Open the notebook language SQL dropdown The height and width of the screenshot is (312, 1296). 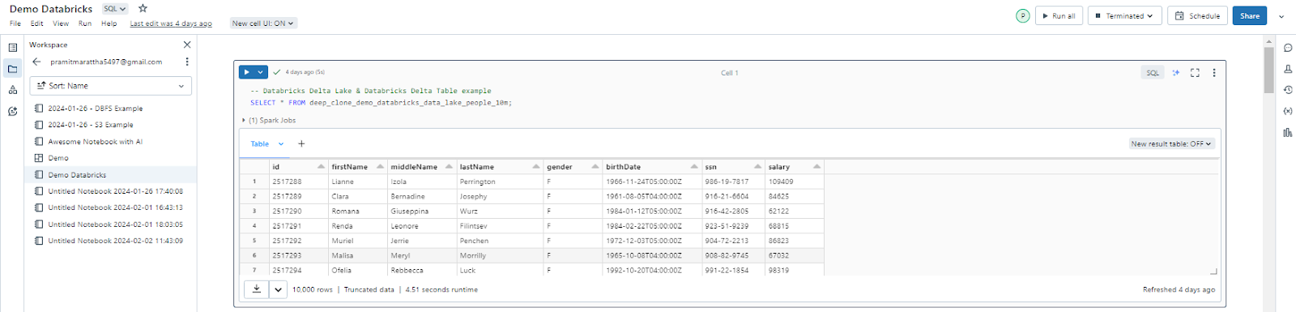[115, 9]
